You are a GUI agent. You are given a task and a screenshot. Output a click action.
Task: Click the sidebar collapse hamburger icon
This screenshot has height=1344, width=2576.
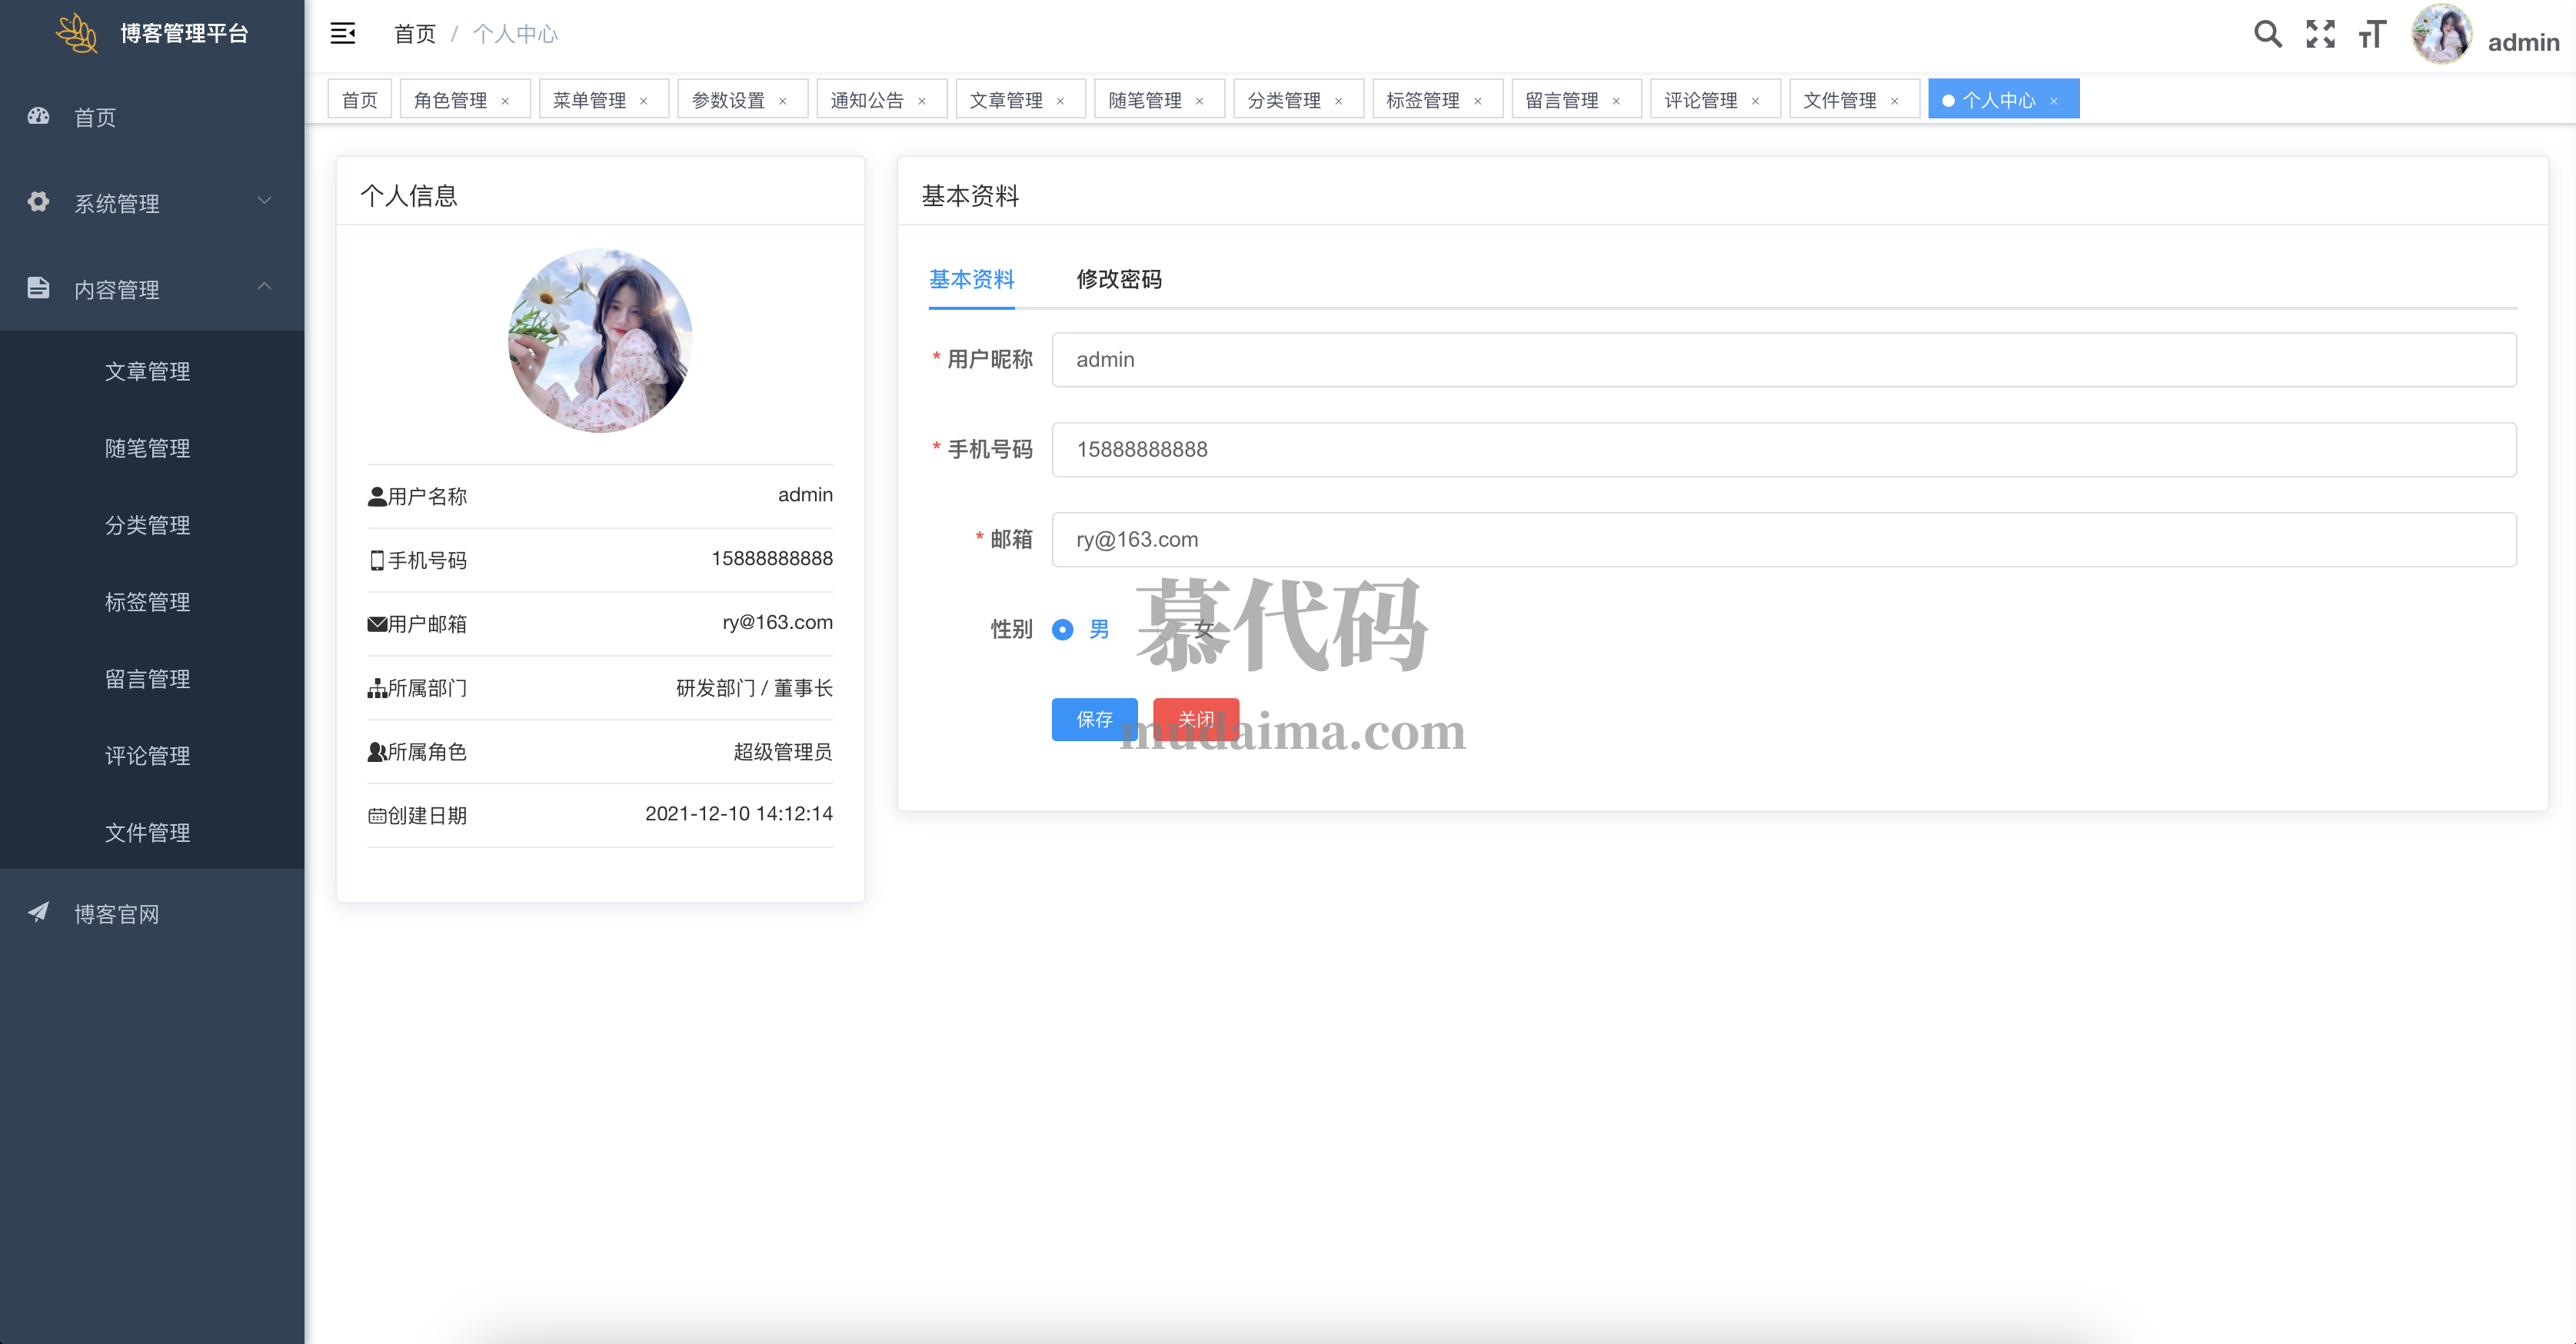pos(342,34)
